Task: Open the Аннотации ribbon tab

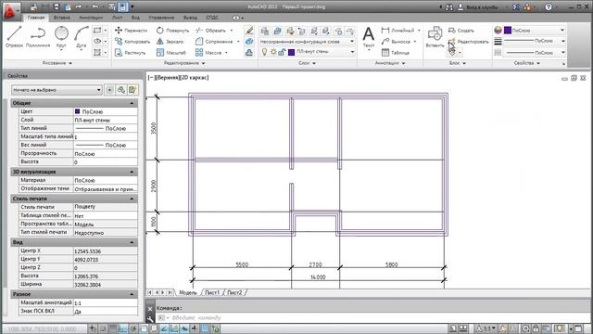Action: click(91, 18)
